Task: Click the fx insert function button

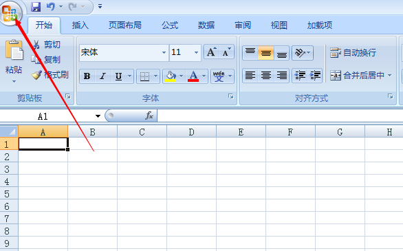Action: pyautogui.click(x=149, y=116)
